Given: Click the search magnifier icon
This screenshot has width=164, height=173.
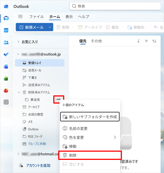Looking at the screenshot, I should point(74,6).
